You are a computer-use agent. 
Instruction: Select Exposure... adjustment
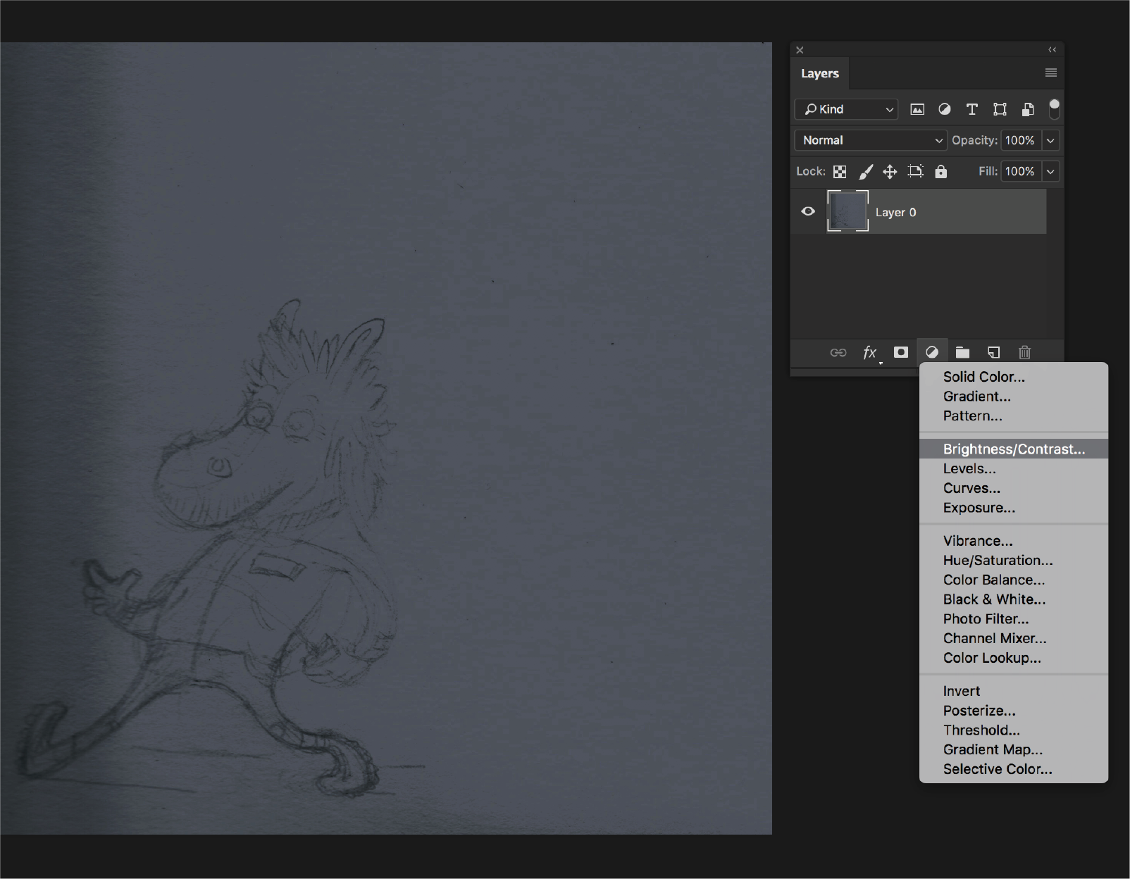pyautogui.click(x=1014, y=508)
